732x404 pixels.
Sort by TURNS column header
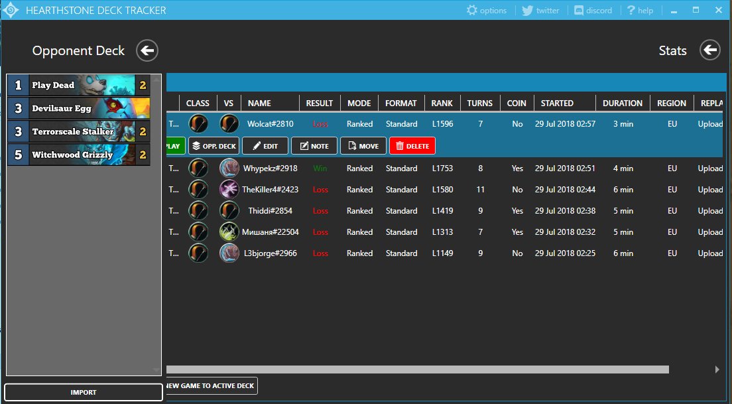click(x=480, y=103)
